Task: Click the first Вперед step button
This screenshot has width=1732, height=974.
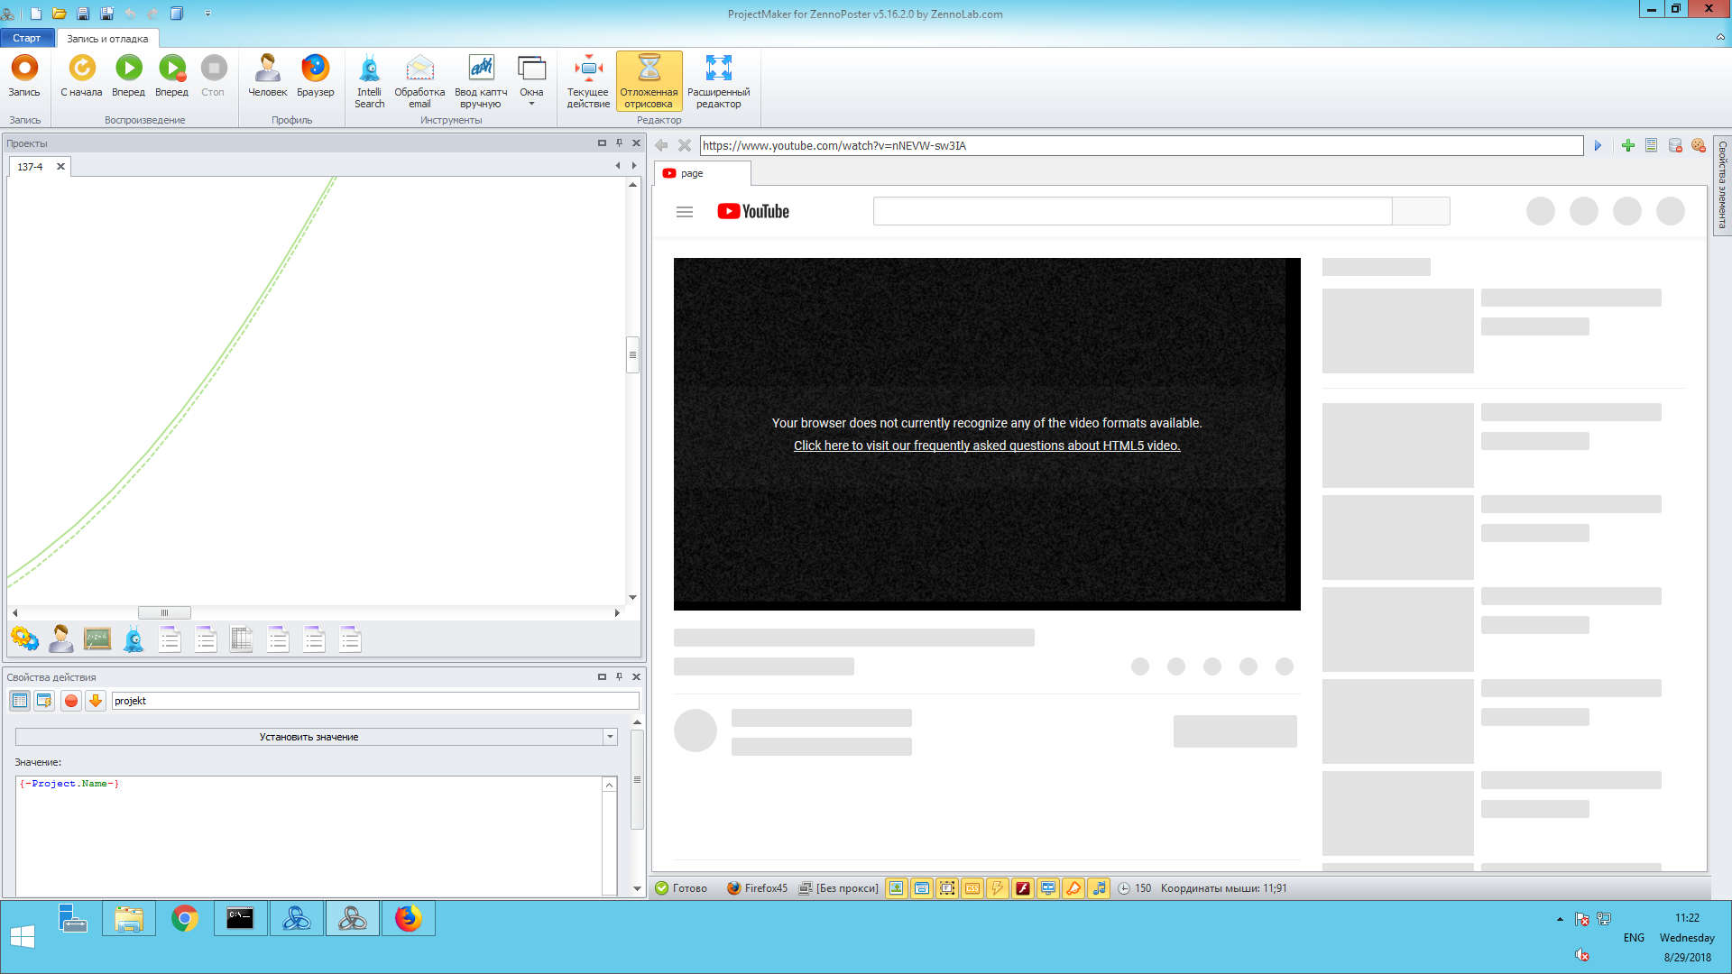Action: (128, 76)
